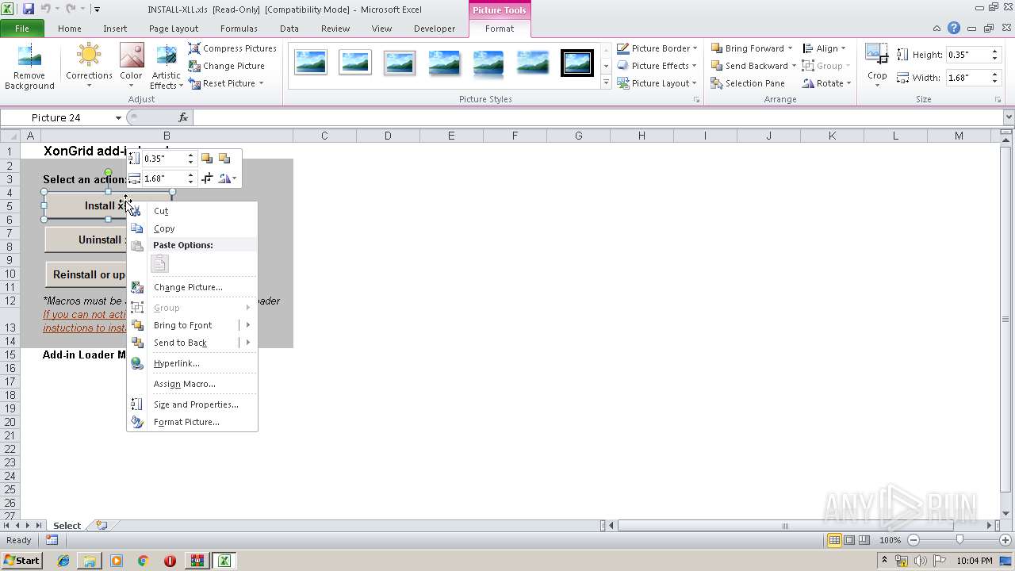The height and width of the screenshot is (571, 1015).
Task: Open Internet Explorer from the taskbar
Action: click(x=63, y=561)
